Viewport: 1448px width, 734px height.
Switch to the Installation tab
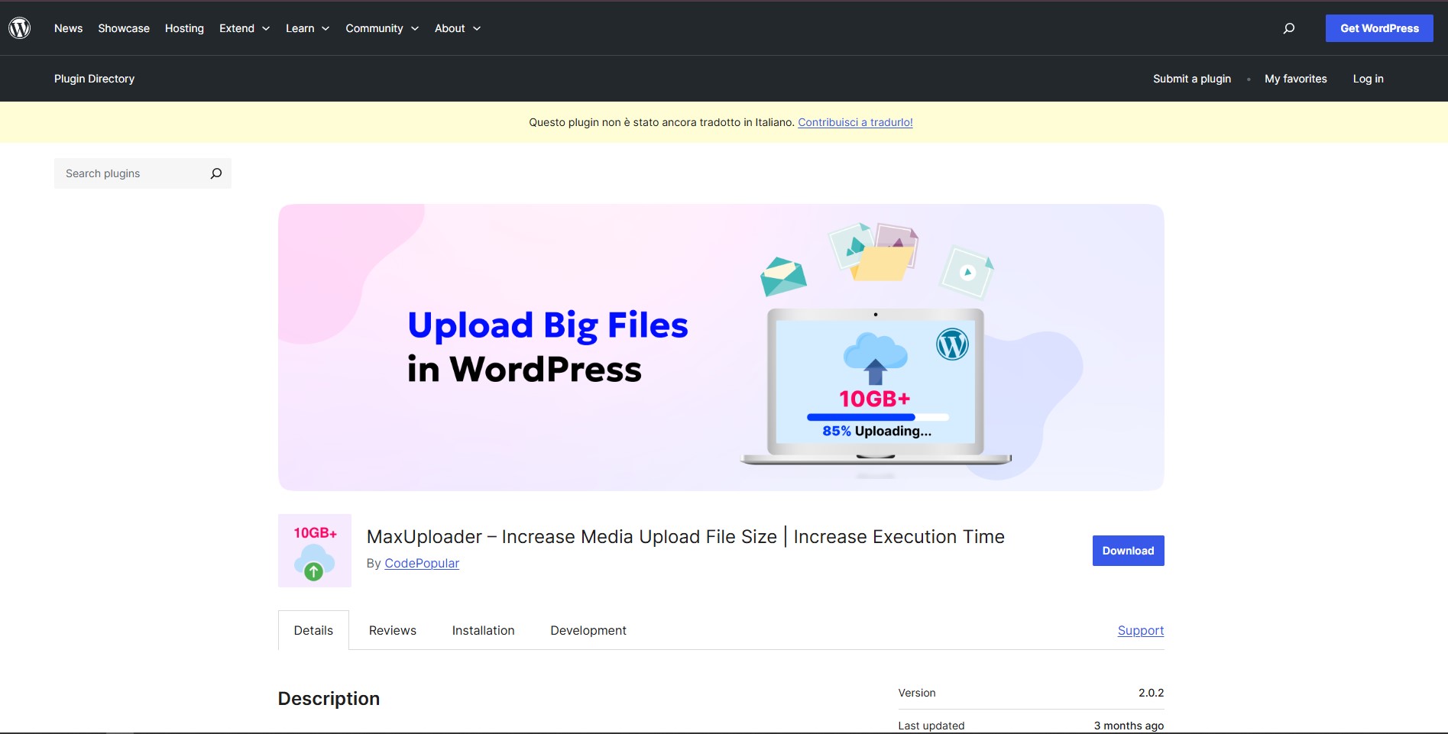click(483, 630)
